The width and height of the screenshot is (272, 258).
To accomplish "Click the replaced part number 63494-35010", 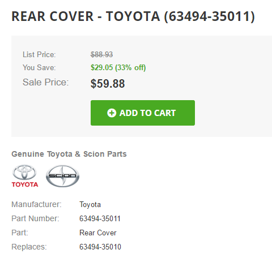I will 100,247.
